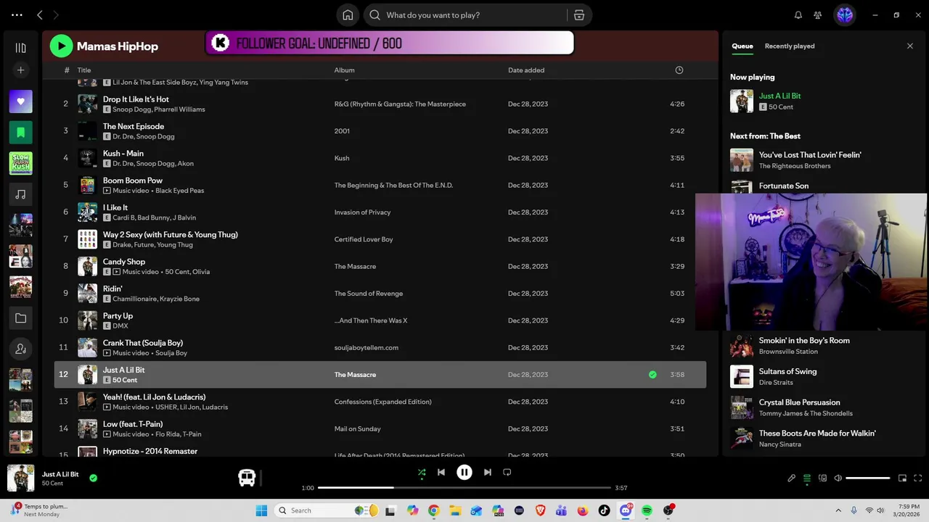Viewport: 929px width, 522px height.
Task: Select Boom Boom Pow track
Action: [x=133, y=181]
